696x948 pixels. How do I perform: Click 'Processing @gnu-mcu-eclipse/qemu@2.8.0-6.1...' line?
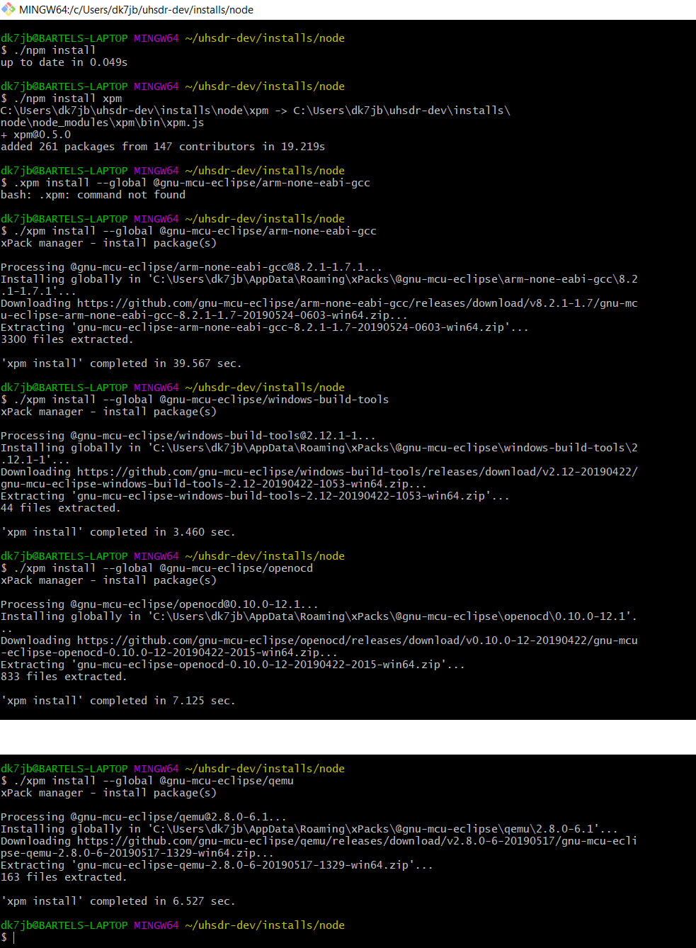click(144, 817)
